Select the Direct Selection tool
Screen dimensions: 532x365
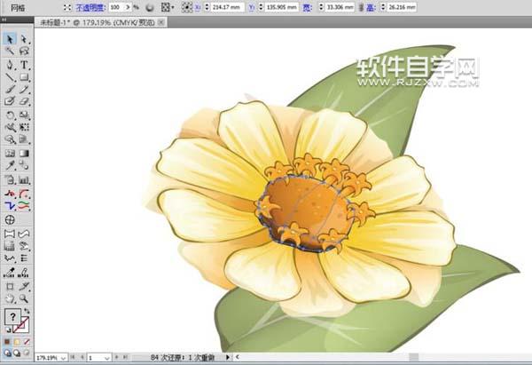(x=25, y=39)
